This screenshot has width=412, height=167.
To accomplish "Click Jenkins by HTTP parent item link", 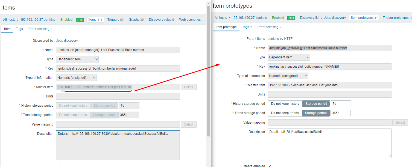I will point(280,39).
